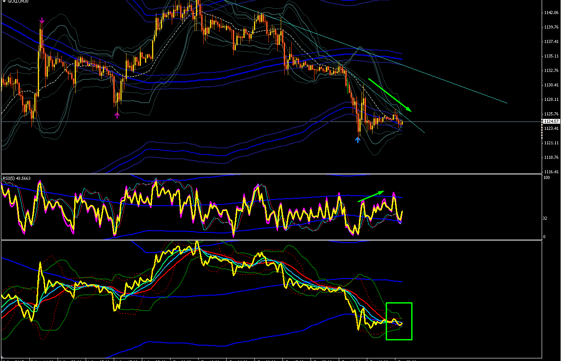Click the 1116.41 price scale label
This screenshot has width=561, height=361.
coord(551,172)
